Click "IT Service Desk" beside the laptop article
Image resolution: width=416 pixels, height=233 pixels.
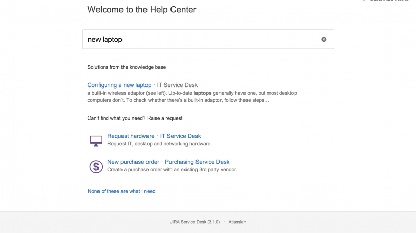177,85
